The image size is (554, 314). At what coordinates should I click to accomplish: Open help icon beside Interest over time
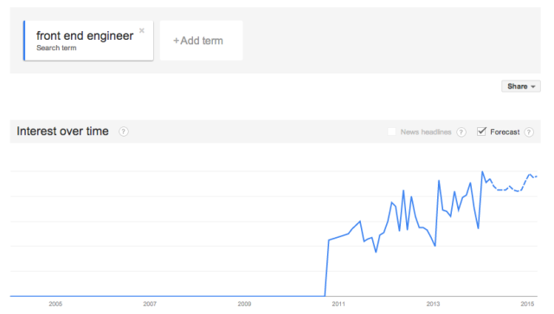coord(123,131)
